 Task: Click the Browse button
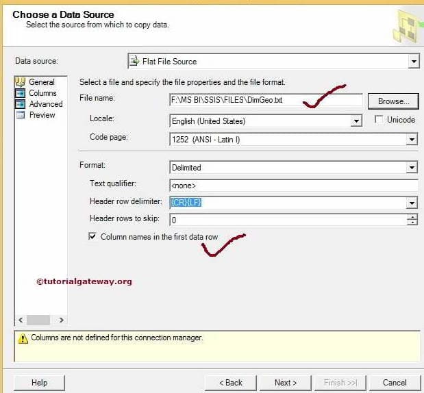[393, 101]
